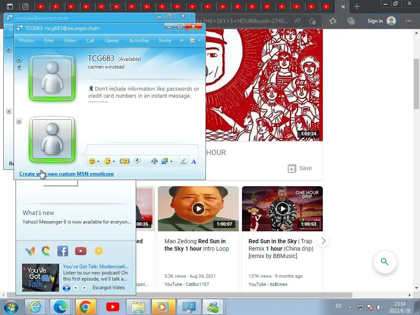
Task: Click Call in the conversation toolbar
Action: click(90, 41)
